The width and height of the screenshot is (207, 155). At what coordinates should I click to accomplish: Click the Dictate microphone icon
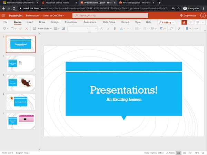[187, 29]
